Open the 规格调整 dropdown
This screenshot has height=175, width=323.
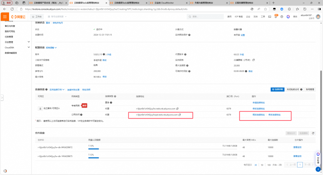[51, 48]
